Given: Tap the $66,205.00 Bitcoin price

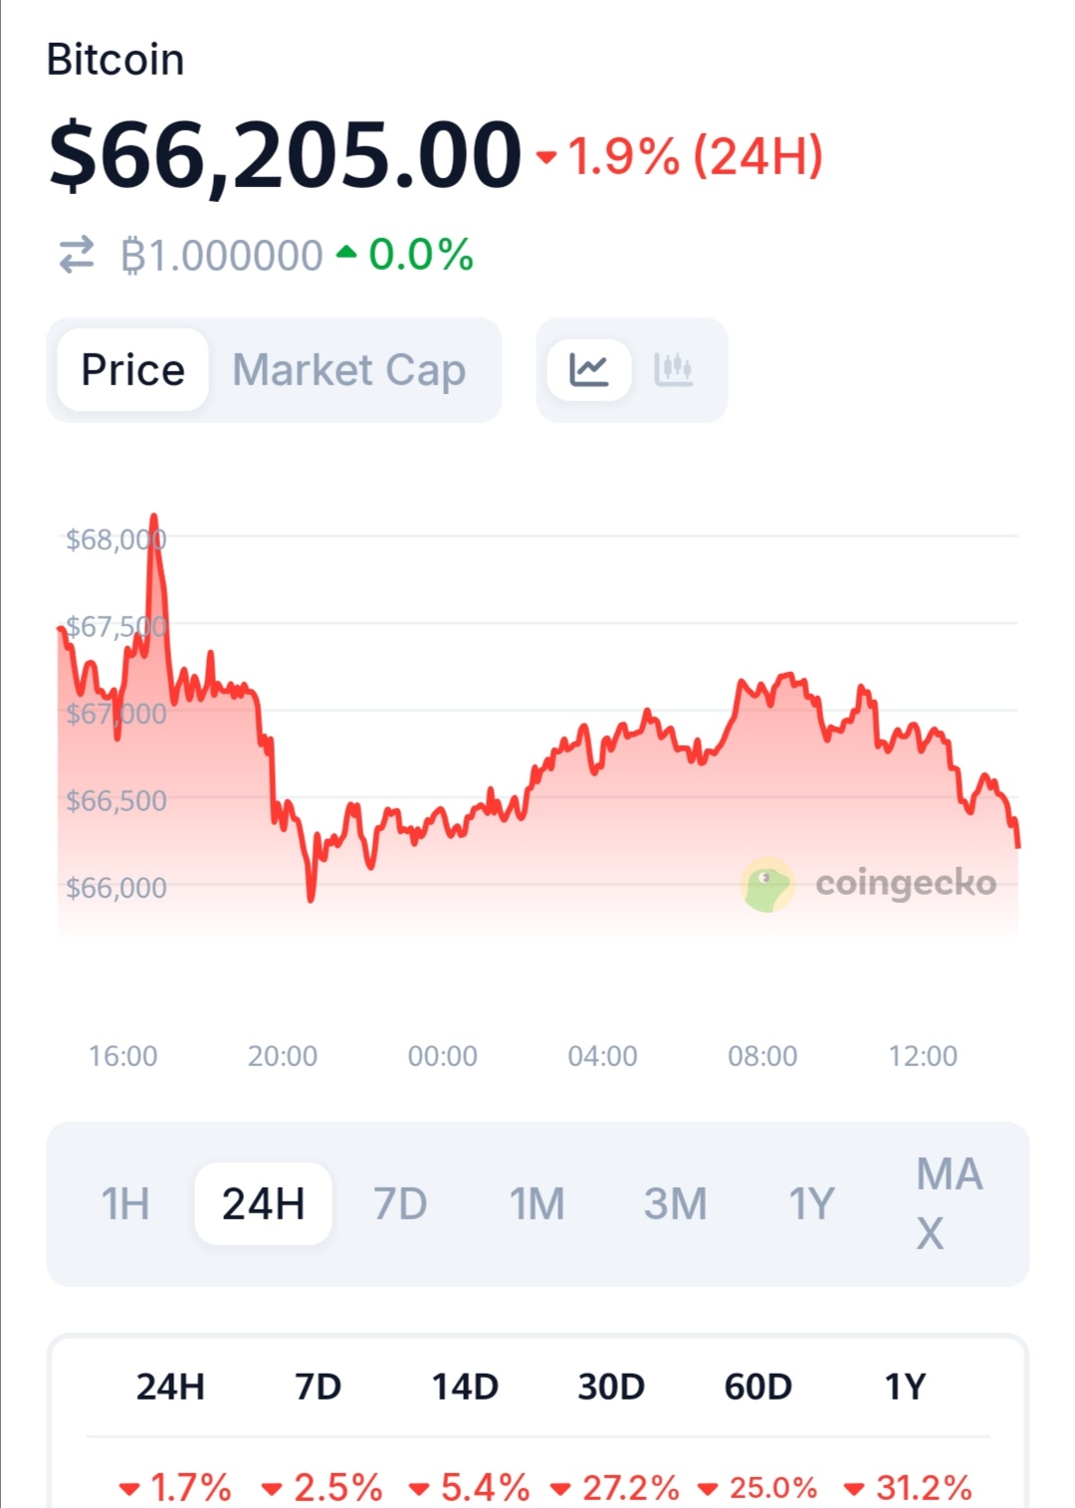Looking at the screenshot, I should point(285,155).
